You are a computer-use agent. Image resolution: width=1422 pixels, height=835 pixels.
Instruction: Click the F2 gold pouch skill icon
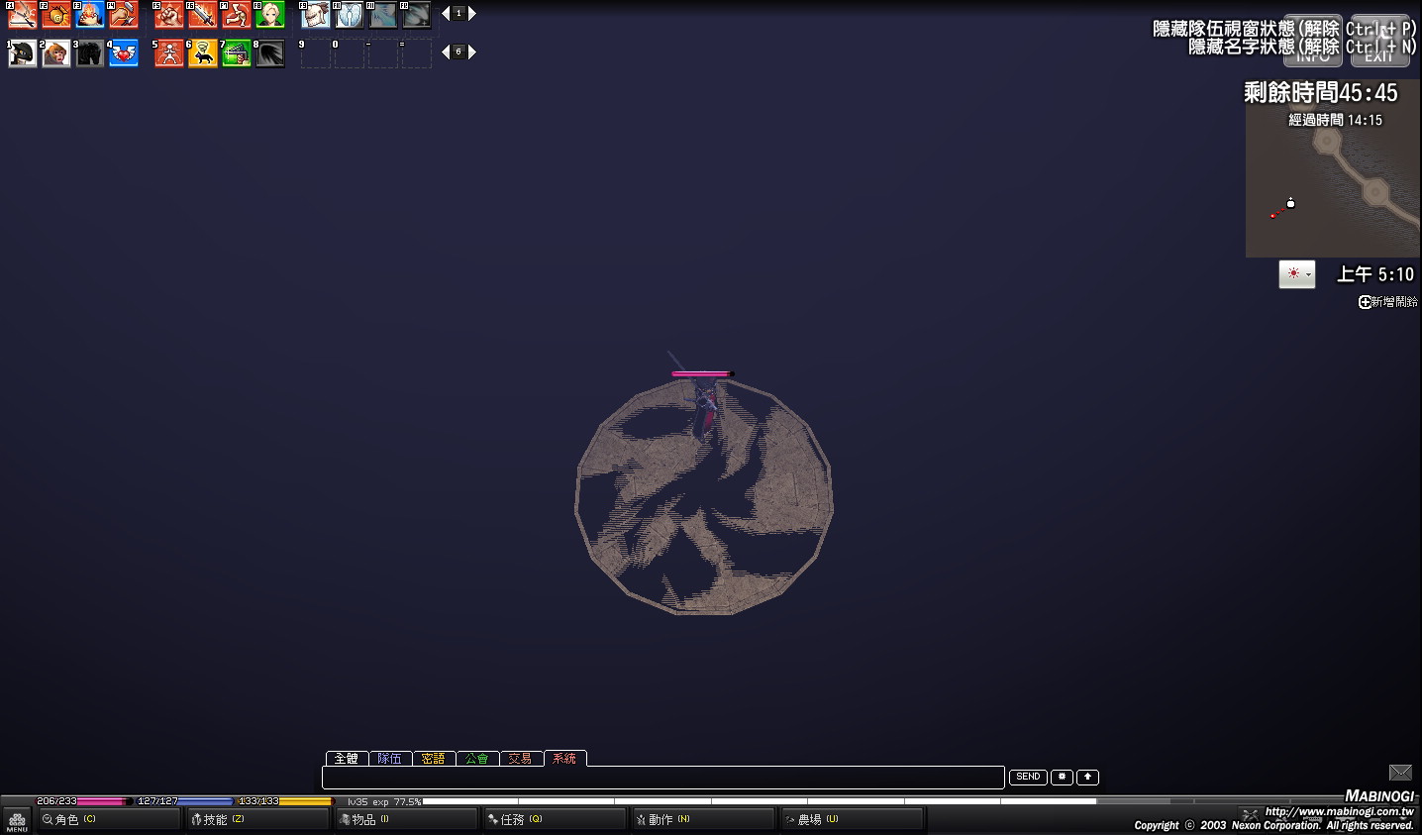click(55, 15)
